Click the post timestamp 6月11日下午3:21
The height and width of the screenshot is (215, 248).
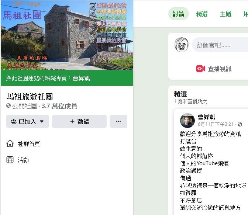pyautogui.click(x=216, y=124)
